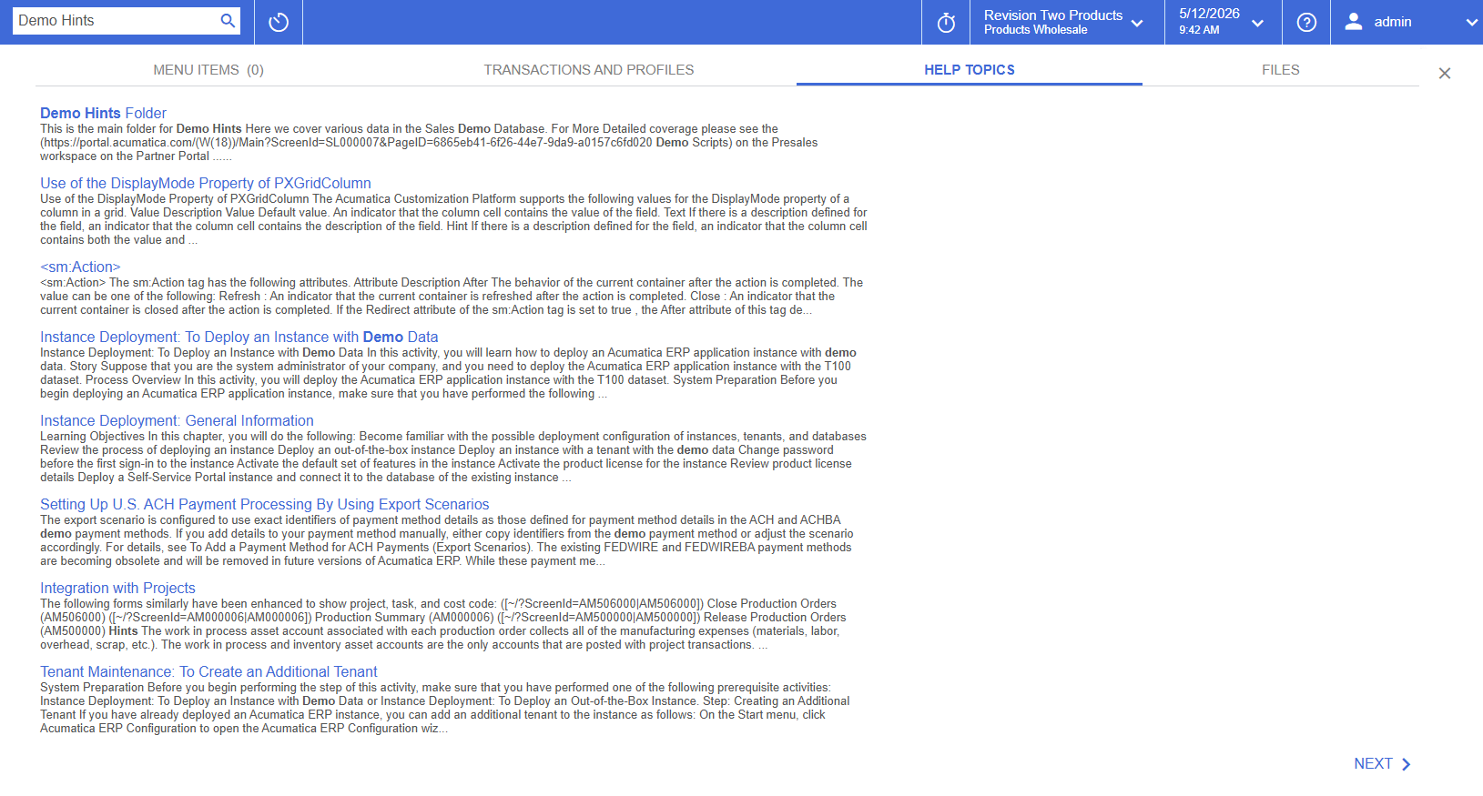Viewport: 1483px width, 796px height.
Task: Open the <sm:Action> help topic
Action: [x=80, y=267]
